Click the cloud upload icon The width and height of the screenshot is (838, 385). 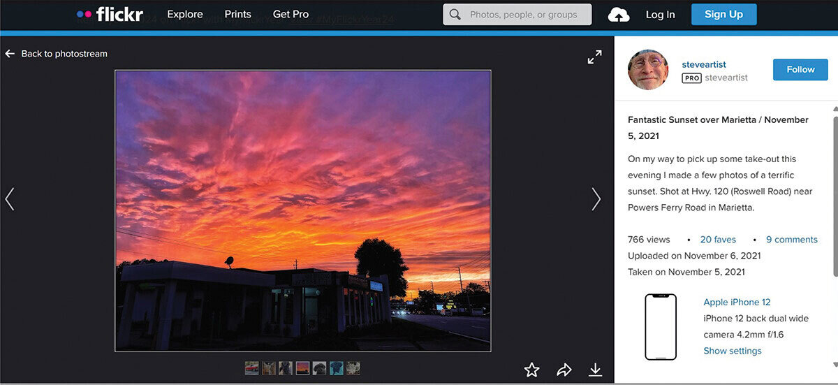click(x=619, y=15)
